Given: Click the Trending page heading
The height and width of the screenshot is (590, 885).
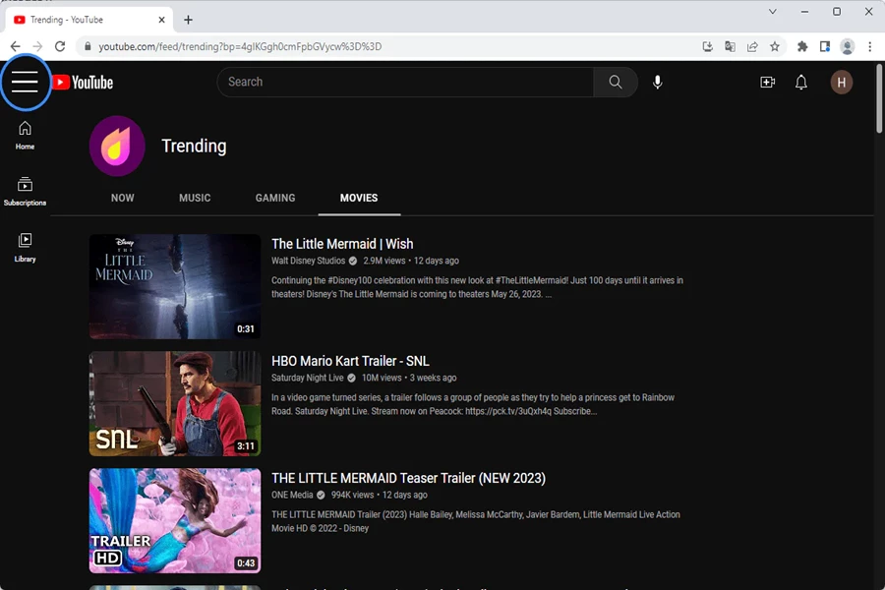Looking at the screenshot, I should pyautogui.click(x=194, y=147).
